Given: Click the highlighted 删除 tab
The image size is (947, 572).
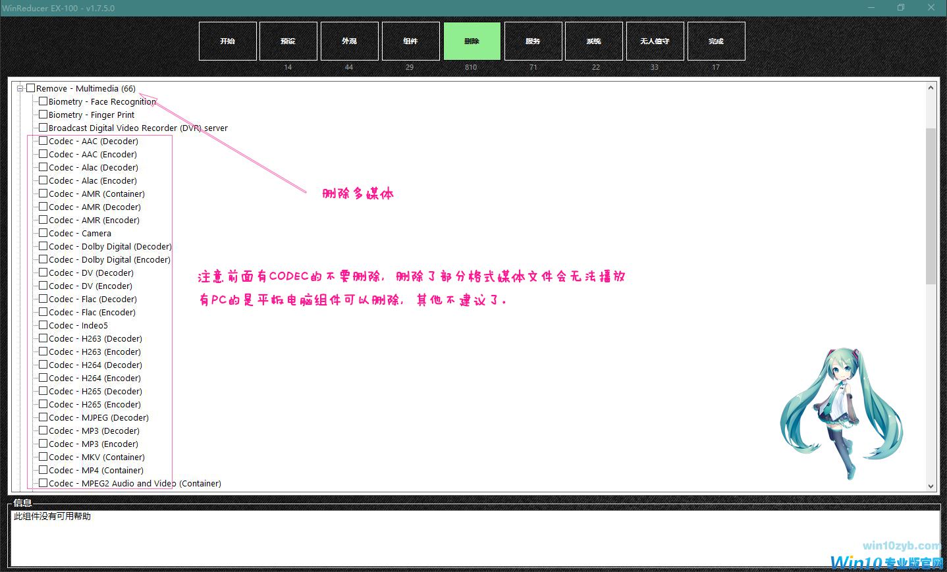Looking at the screenshot, I should click(472, 41).
